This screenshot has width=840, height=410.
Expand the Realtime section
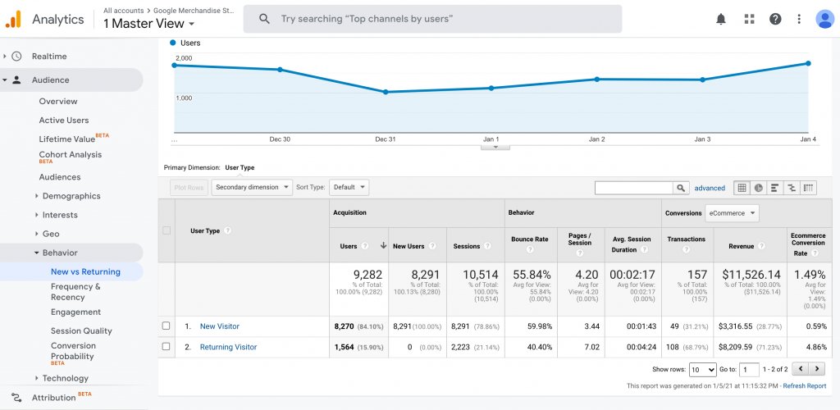(5, 57)
